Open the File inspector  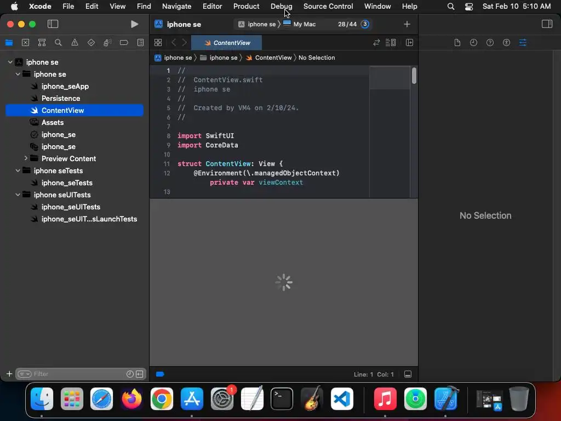click(457, 43)
